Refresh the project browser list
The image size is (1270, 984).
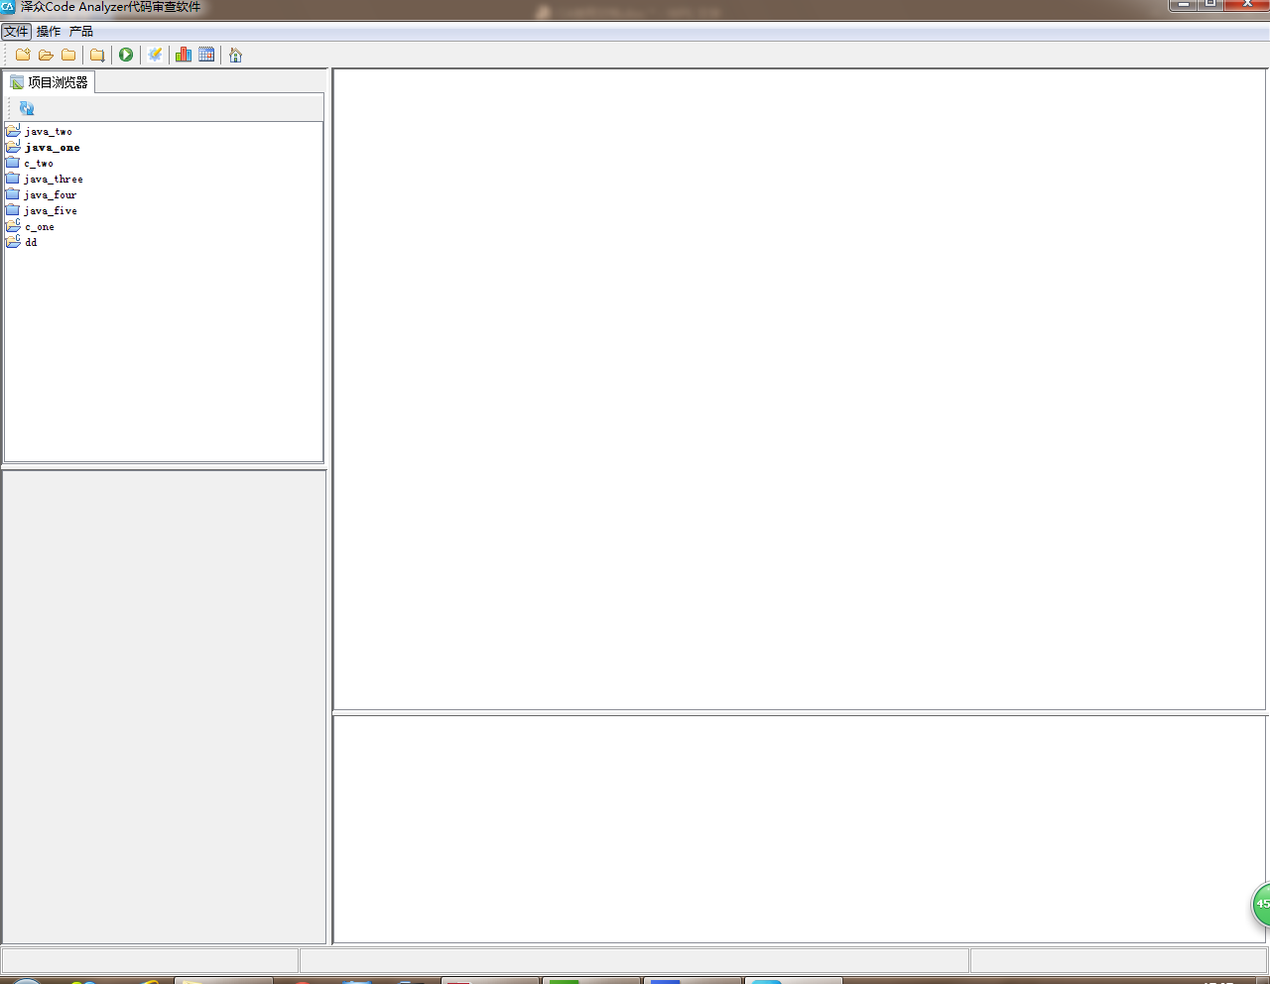pos(27,108)
